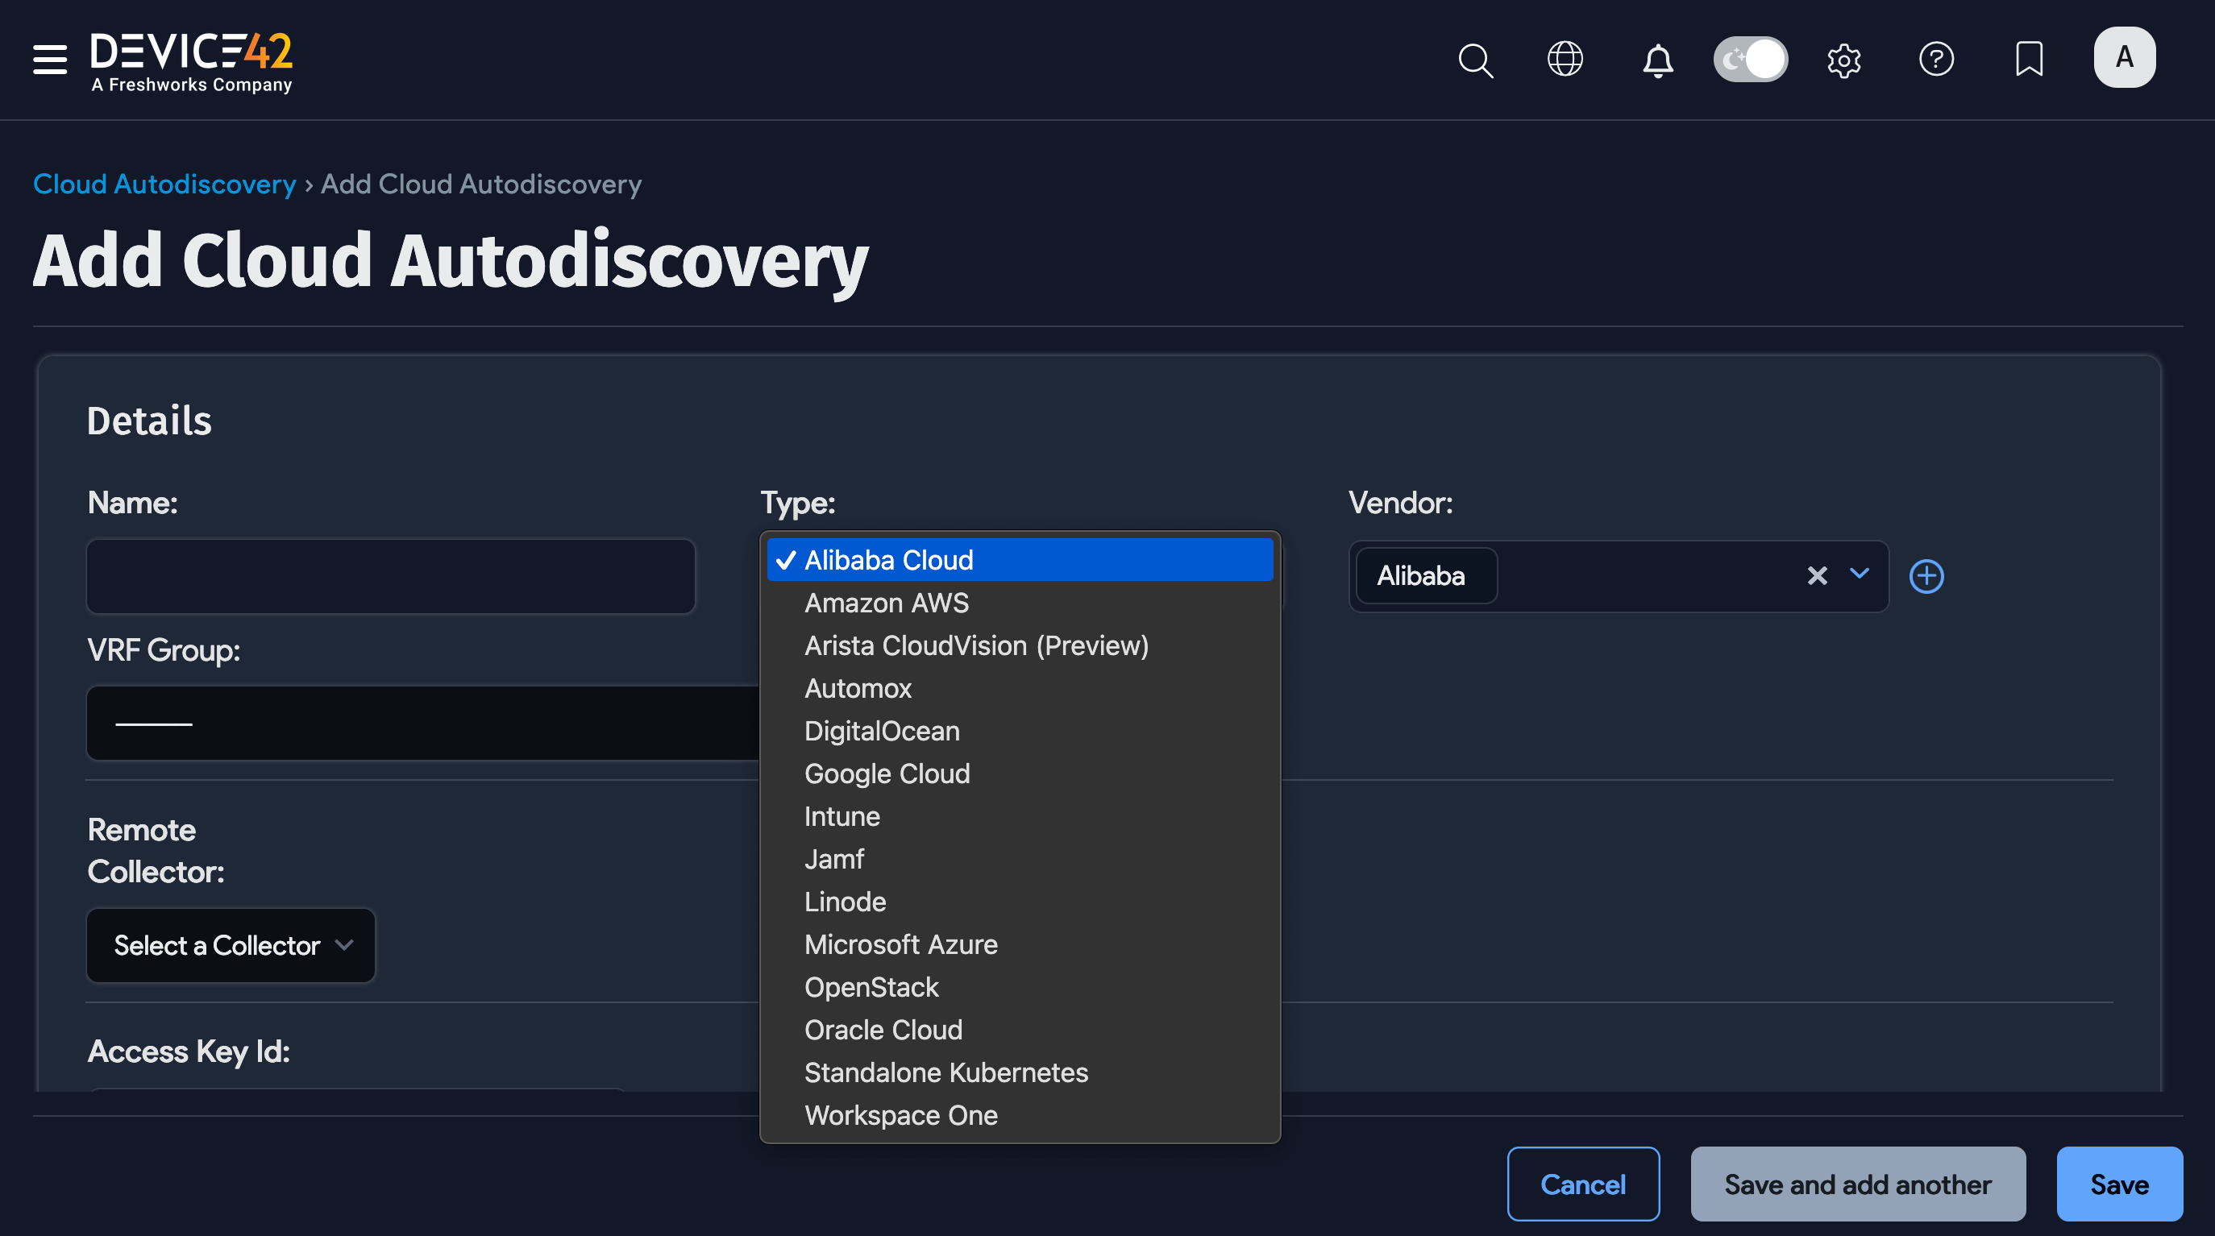Open the language globe icon

coord(1565,60)
